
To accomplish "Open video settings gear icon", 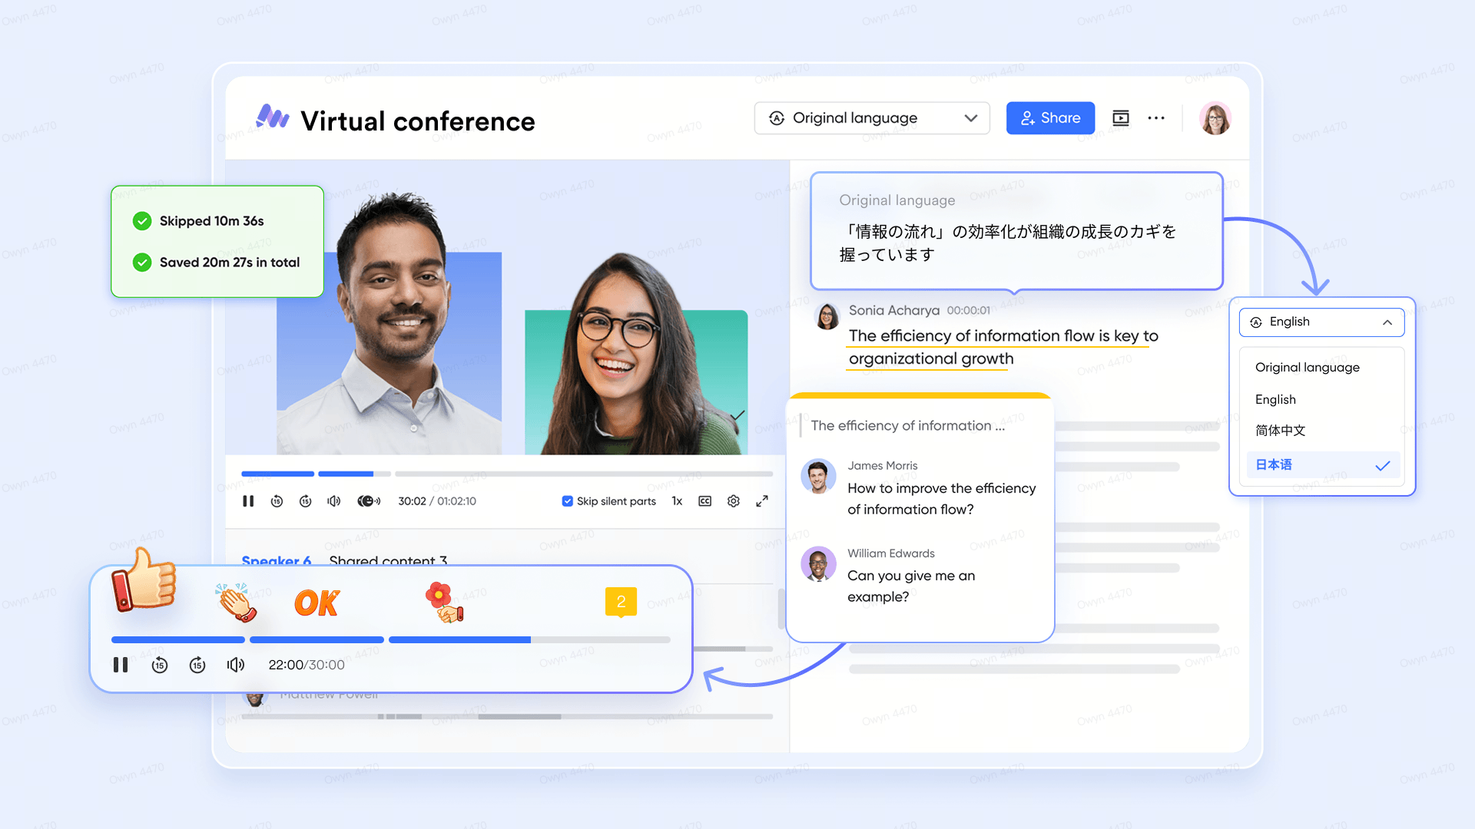I will [x=734, y=501].
